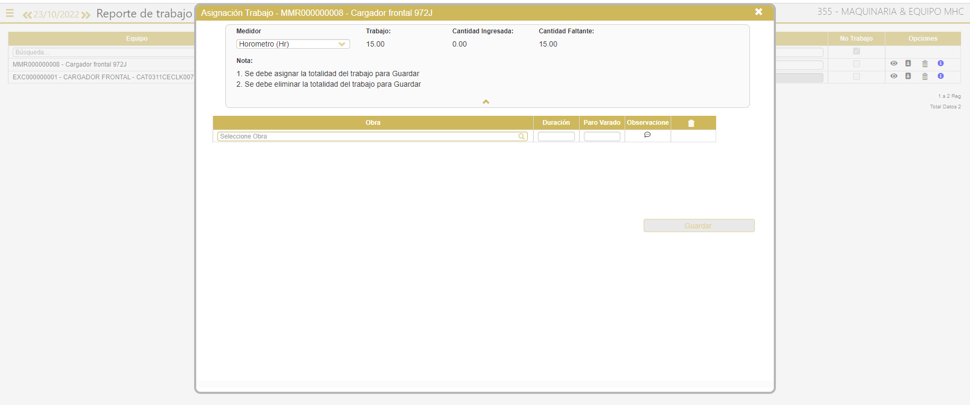Click the Trabajo value 15.00

376,44
